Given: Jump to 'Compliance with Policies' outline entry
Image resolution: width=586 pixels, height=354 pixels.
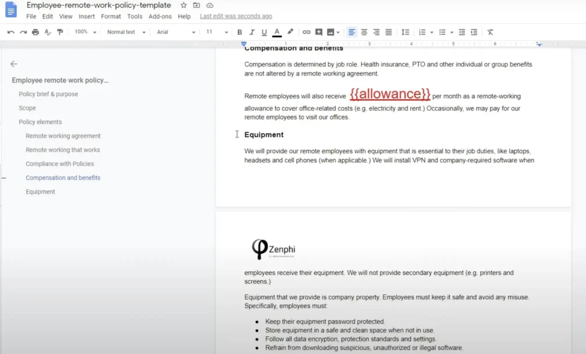Looking at the screenshot, I should pyautogui.click(x=60, y=164).
